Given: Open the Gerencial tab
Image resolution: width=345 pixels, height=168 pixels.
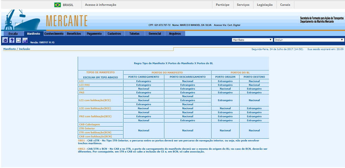Looking at the screenshot, I should (155, 34).
